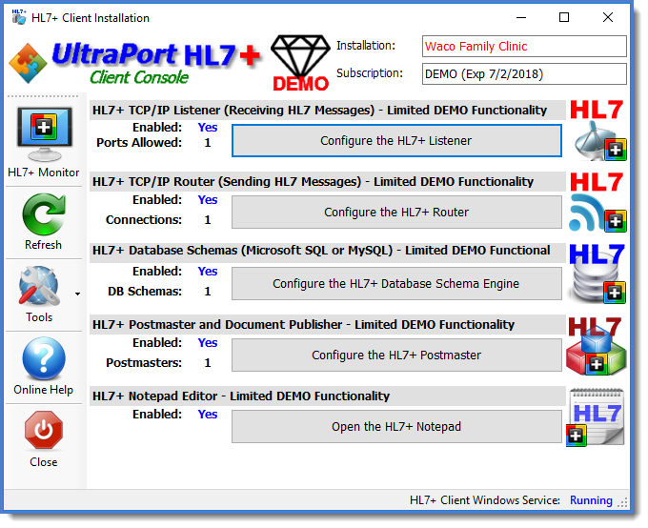Screen dimensions: 648x528
Task: Click the red Close power icon
Action: pos(44,430)
